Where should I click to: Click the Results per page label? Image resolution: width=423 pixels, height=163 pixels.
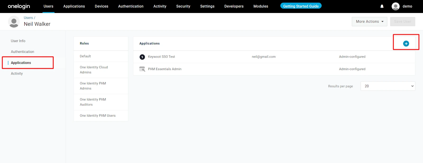[x=341, y=86]
